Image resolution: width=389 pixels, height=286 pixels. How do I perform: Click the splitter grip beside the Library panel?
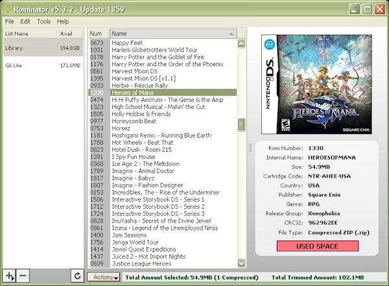pyautogui.click(x=85, y=147)
